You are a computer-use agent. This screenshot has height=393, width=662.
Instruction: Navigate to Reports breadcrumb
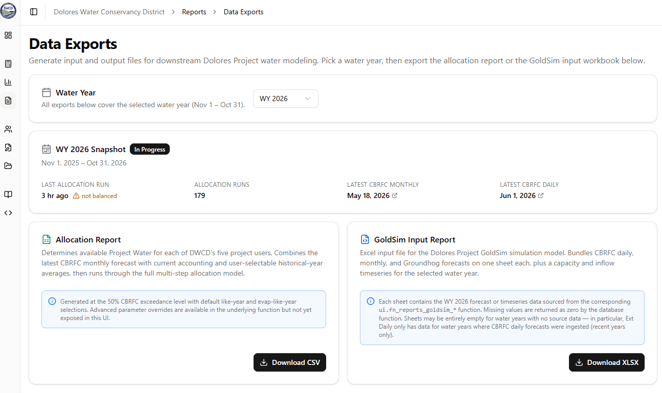click(x=194, y=12)
